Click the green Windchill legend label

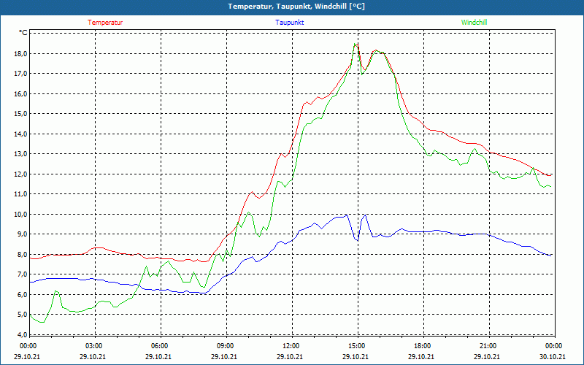474,23
